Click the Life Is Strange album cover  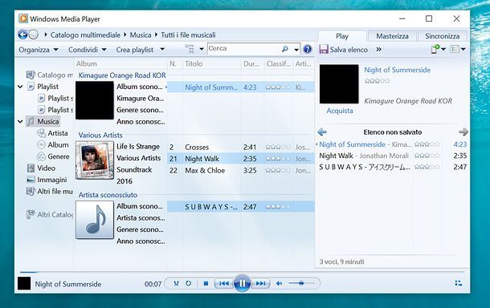tap(95, 160)
